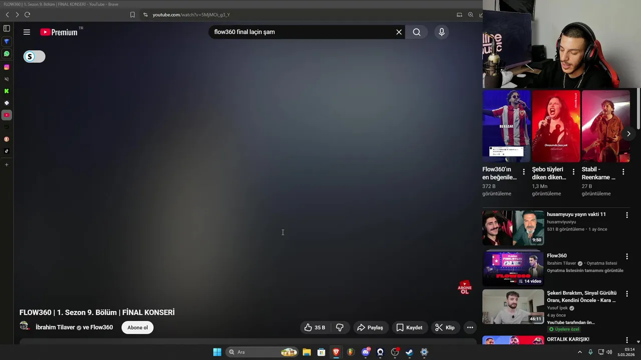Go to YouTube Premium home logo
Image resolution: width=641 pixels, height=360 pixels.
click(x=59, y=32)
